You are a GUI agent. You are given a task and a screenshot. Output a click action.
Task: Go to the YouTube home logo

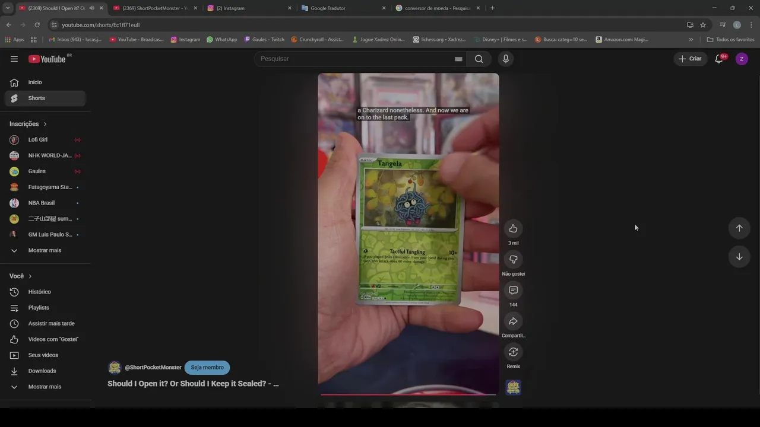[47, 59]
